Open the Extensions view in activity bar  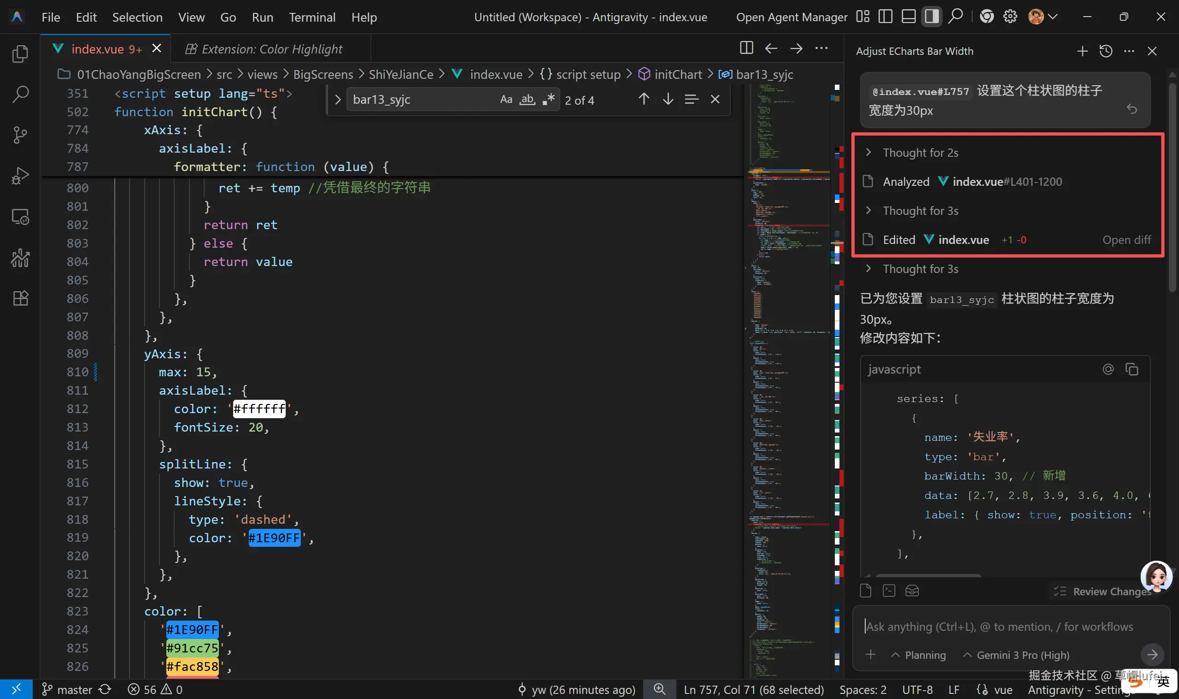tap(20, 298)
